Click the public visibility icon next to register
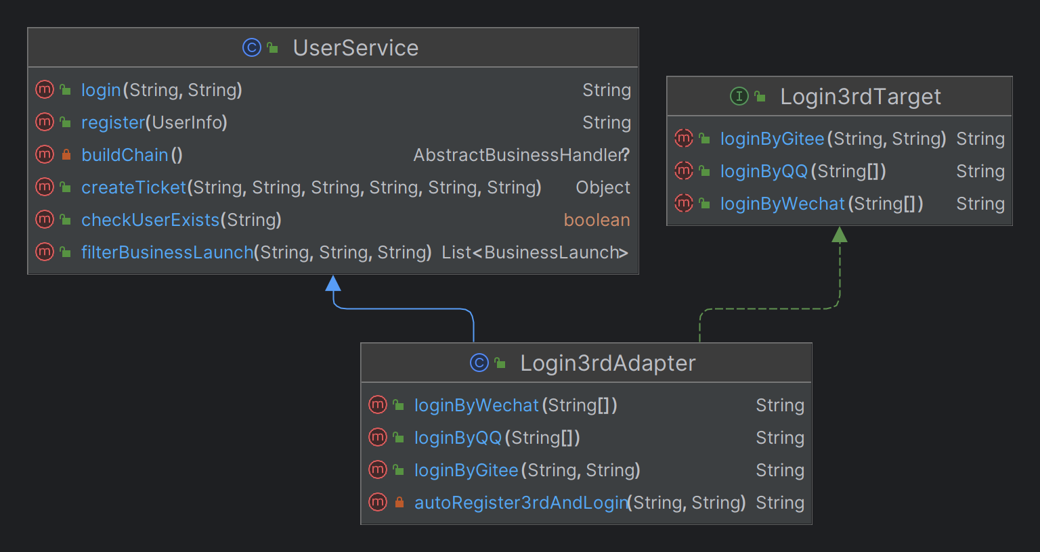Screen dimensions: 1040x552 tap(65, 122)
